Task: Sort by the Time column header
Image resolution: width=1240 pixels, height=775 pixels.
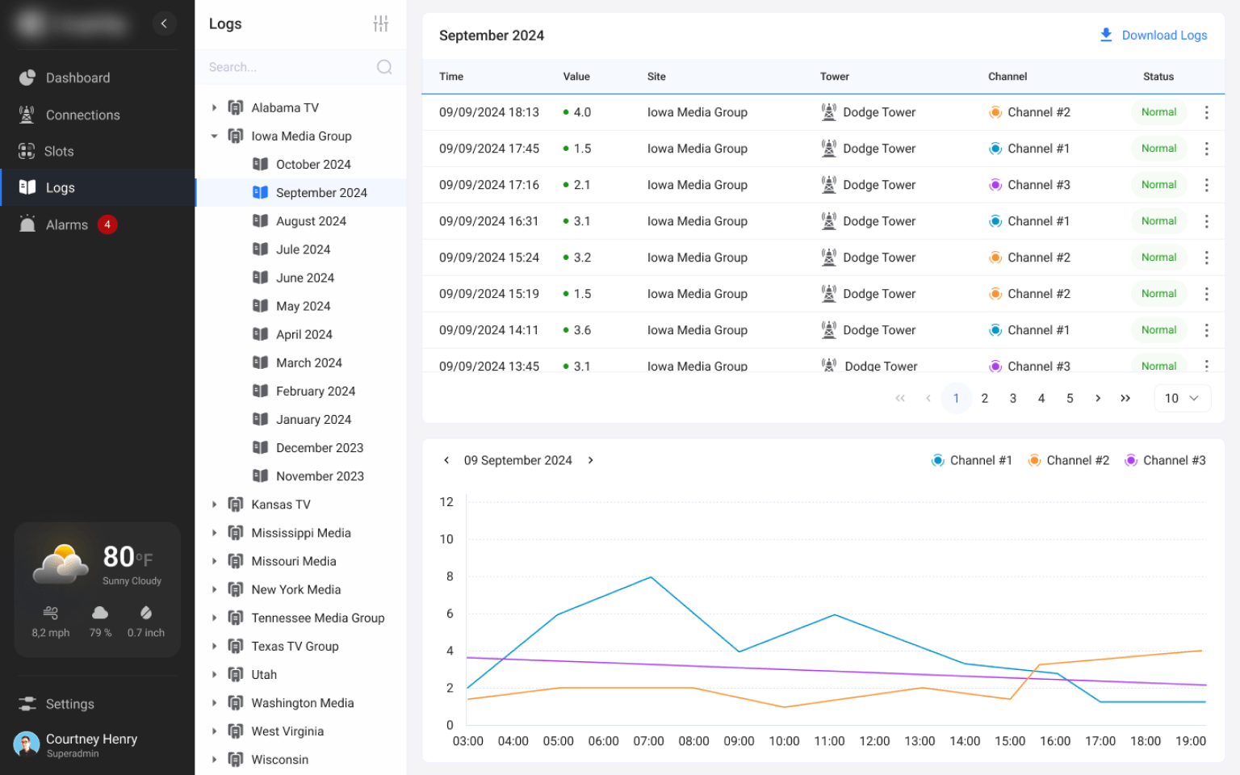Action: (x=451, y=77)
